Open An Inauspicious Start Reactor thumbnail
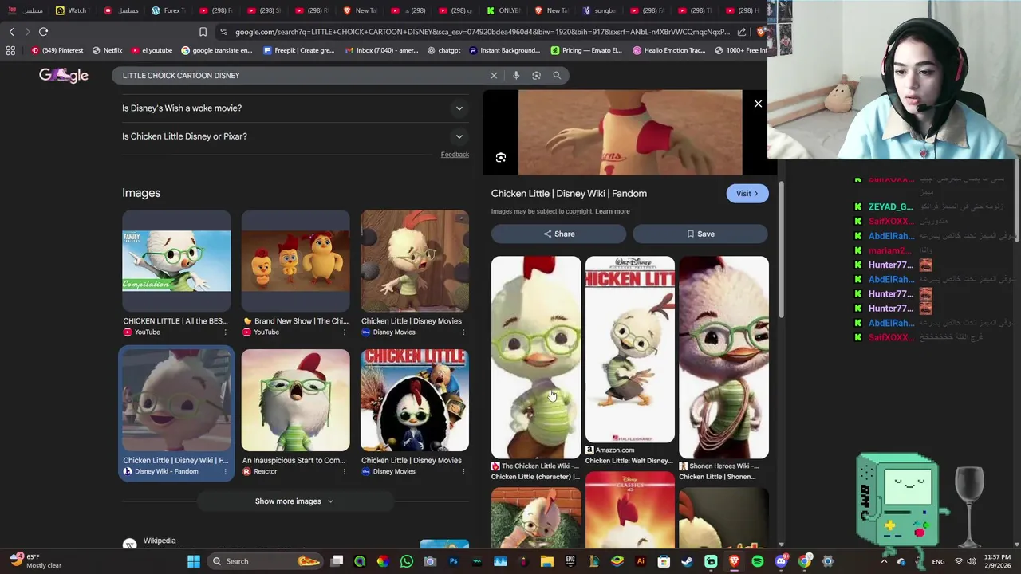This screenshot has height=574, width=1021. tap(295, 400)
